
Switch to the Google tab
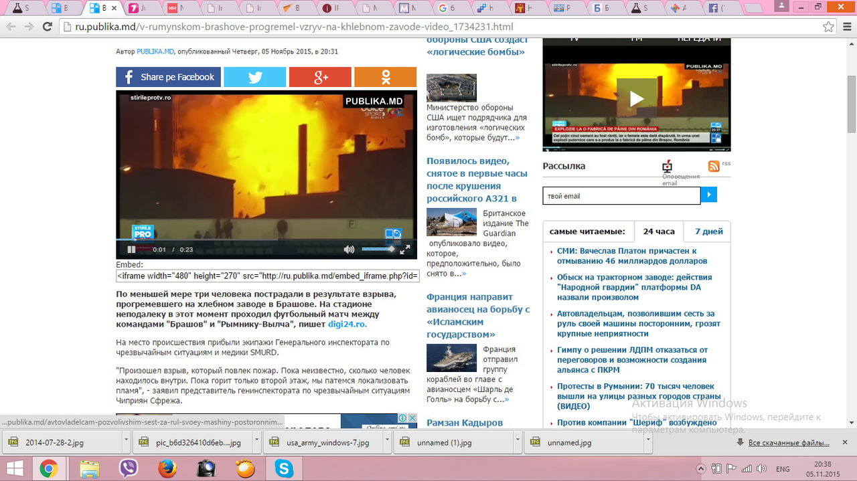point(447,8)
